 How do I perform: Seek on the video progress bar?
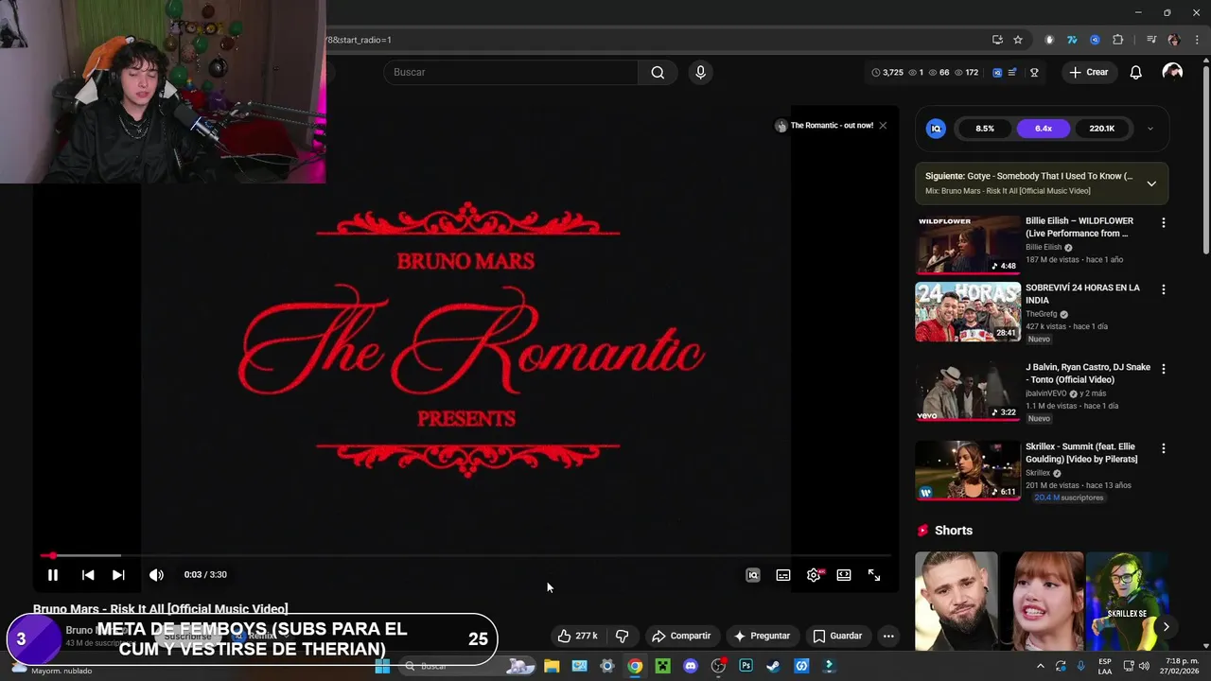tap(465, 555)
